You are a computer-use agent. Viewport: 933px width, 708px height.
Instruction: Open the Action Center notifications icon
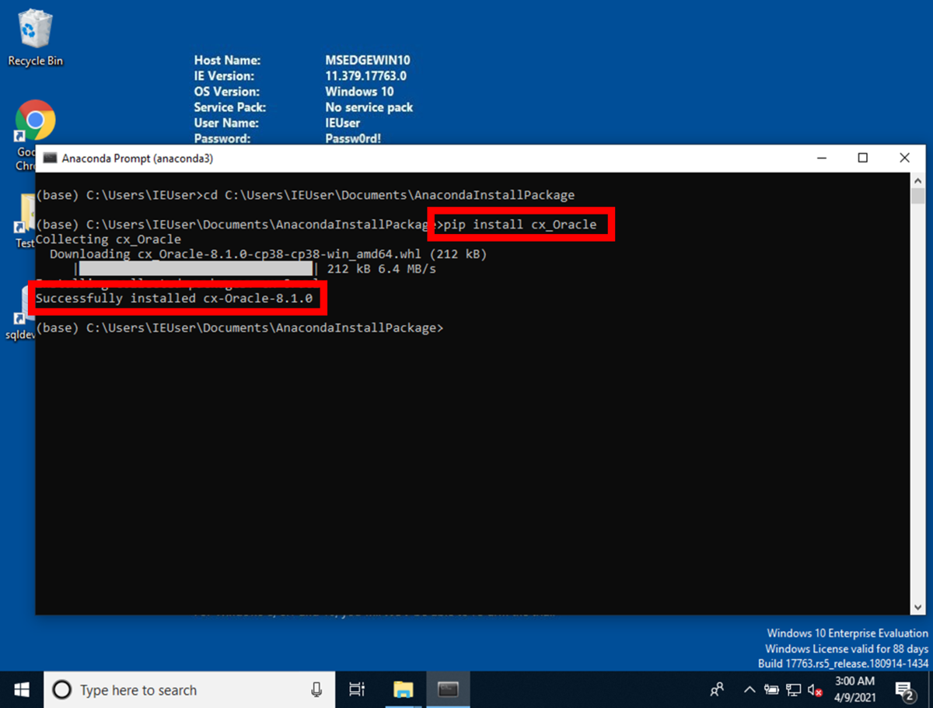point(904,689)
